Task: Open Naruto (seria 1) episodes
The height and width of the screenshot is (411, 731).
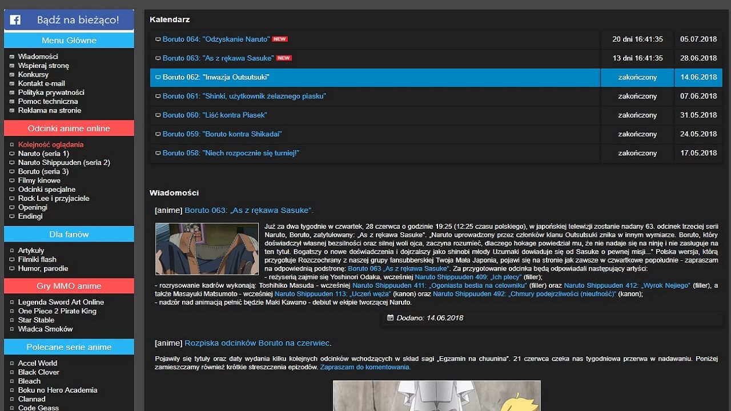Action: pos(43,154)
